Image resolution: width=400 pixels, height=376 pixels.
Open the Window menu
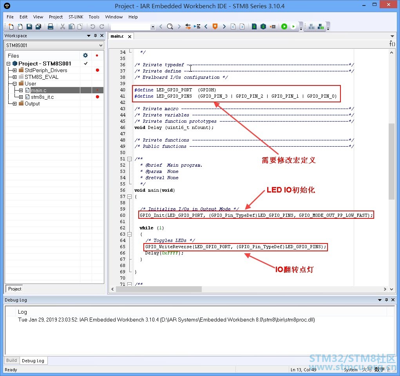114,17
